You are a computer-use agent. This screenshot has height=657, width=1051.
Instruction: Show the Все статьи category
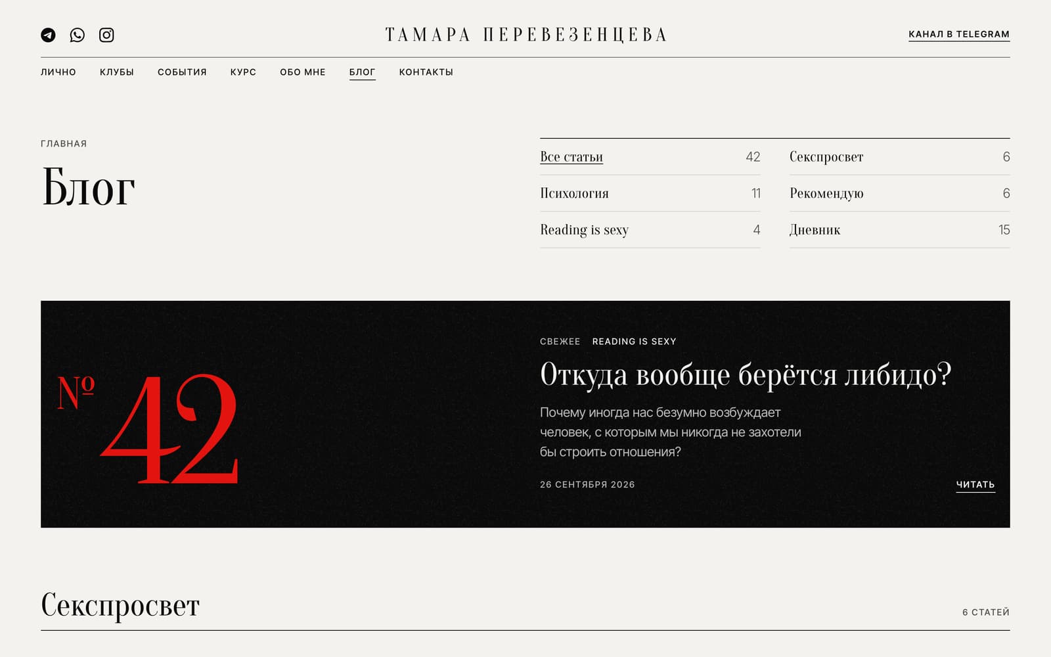[x=650, y=157]
